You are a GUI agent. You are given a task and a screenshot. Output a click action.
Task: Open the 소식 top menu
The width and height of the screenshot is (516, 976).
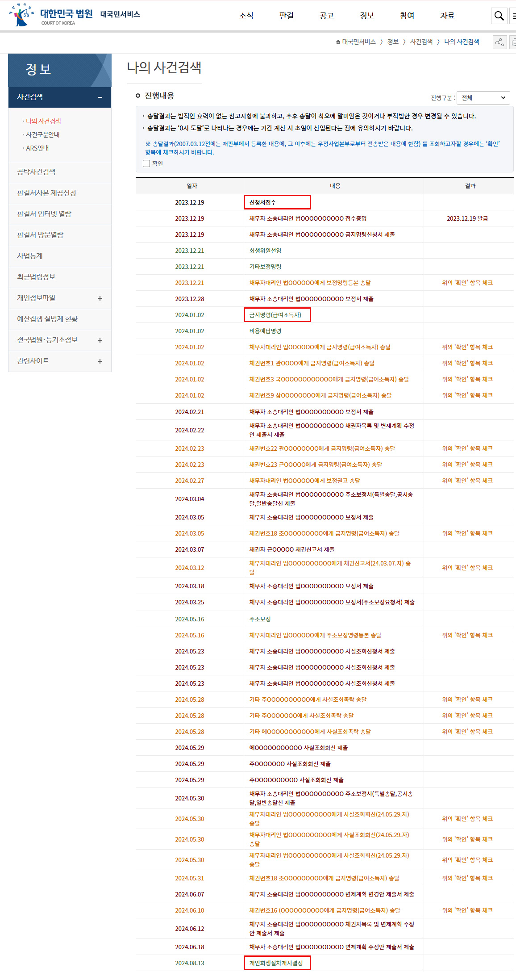click(246, 16)
